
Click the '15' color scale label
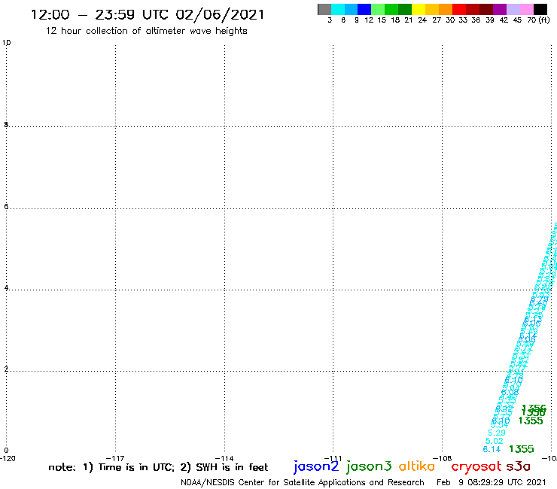[382, 20]
